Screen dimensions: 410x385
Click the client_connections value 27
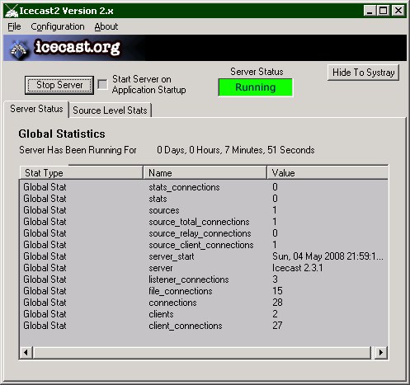[x=277, y=326]
